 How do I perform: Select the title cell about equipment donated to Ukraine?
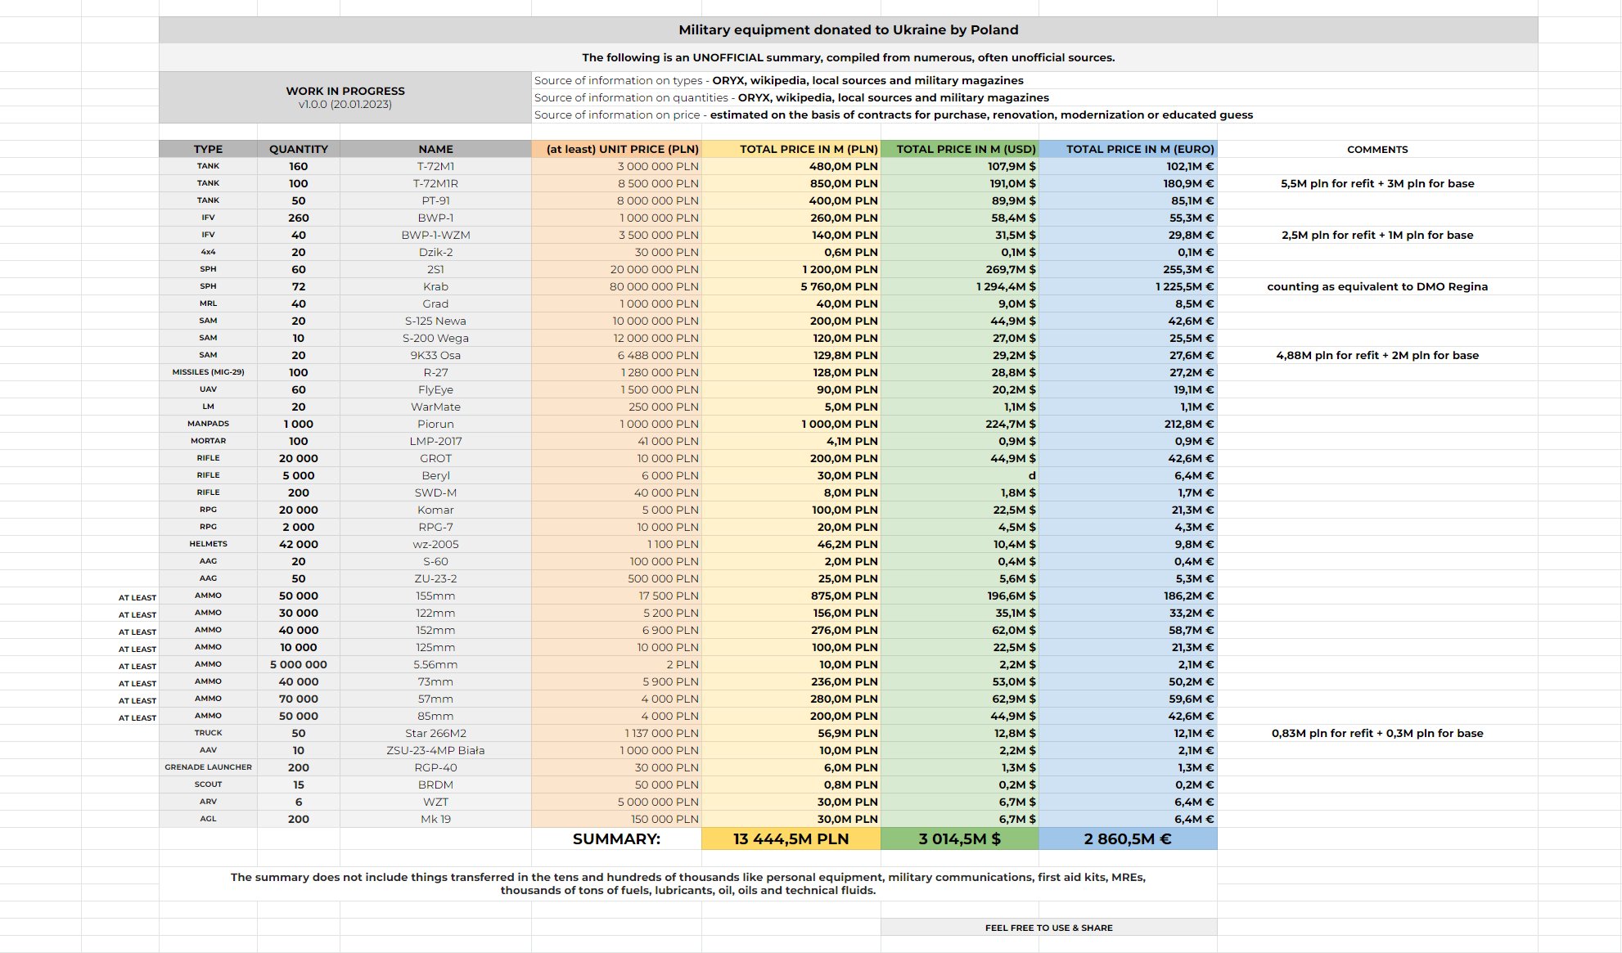point(848,30)
